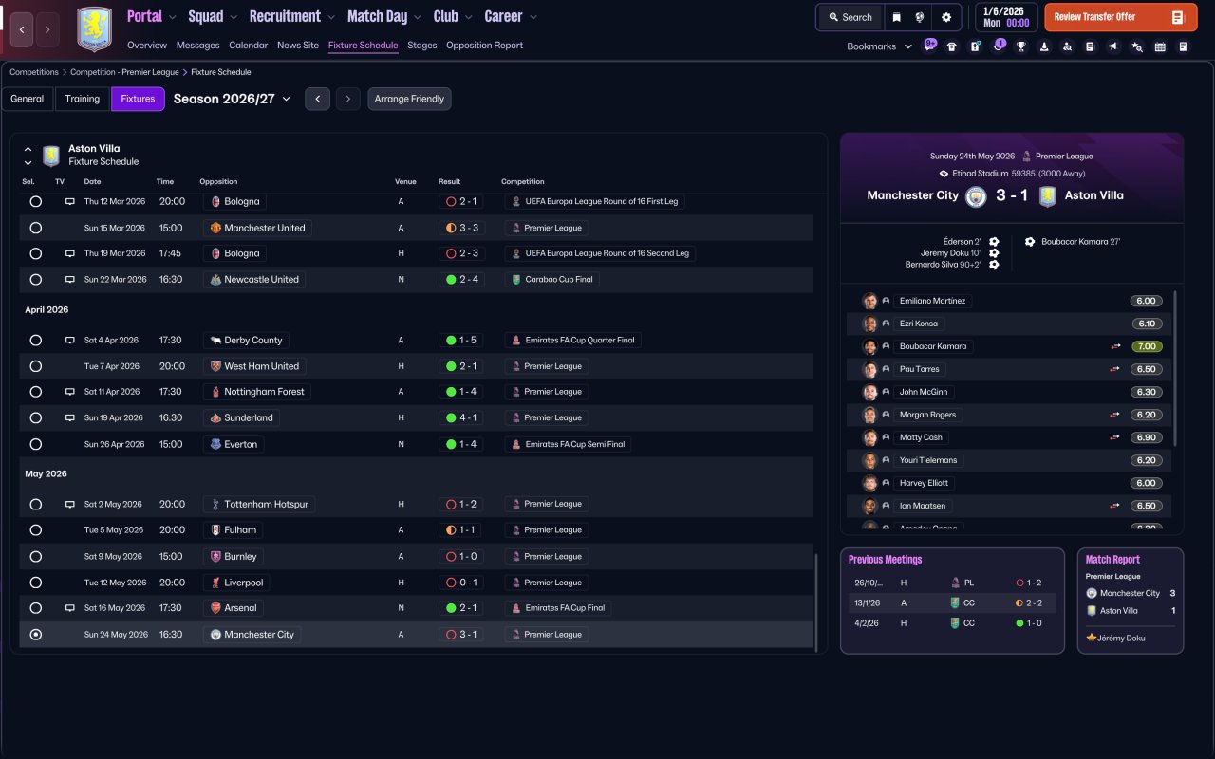Switch to the Training tab
The width and height of the screenshot is (1215, 759).
[x=83, y=99]
